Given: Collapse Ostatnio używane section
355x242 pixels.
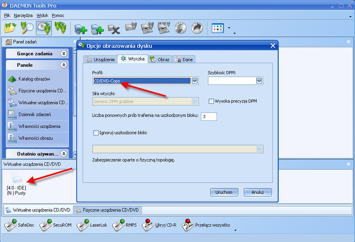Looking at the screenshot, I should 64,154.
